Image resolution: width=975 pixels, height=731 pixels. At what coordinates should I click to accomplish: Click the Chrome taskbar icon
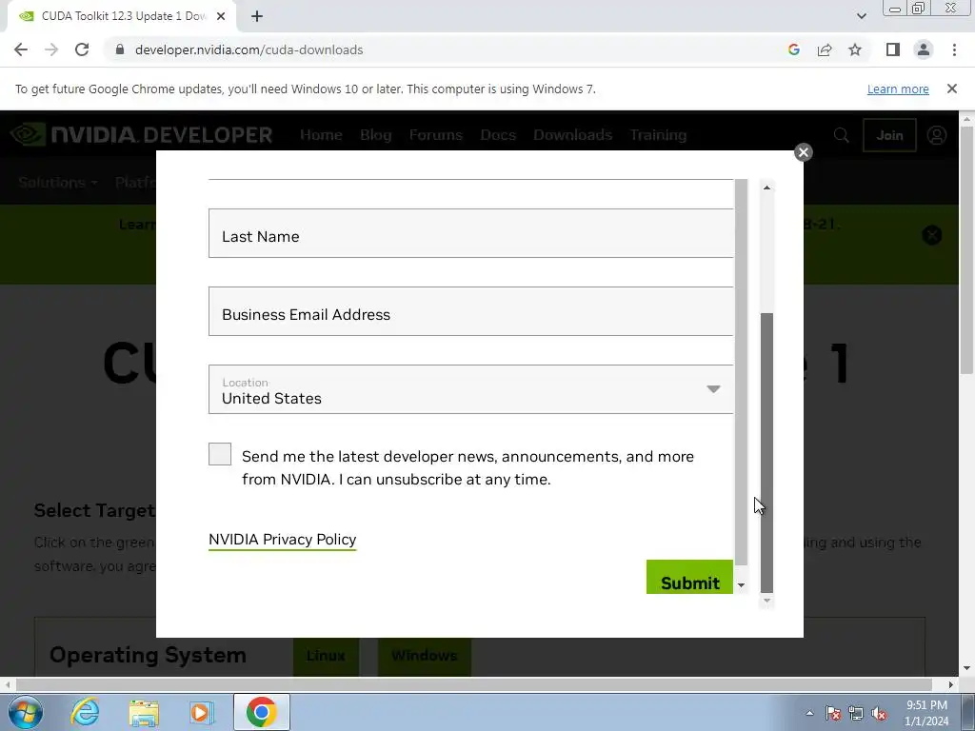tap(261, 712)
